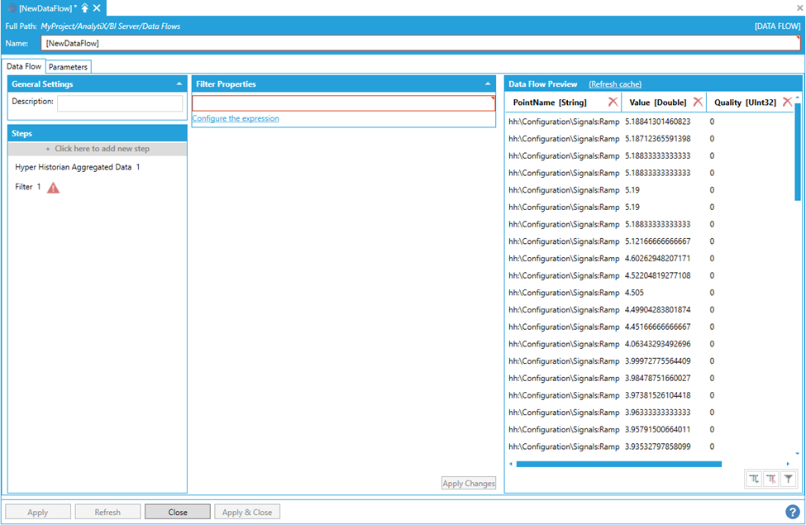Viewport: 806px width, 525px height.
Task: Remove the PointName column with red X
Action: (613, 102)
